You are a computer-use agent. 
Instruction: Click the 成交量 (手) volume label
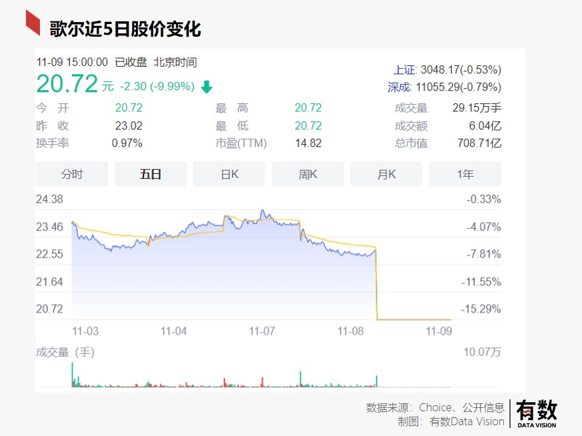[65, 352]
